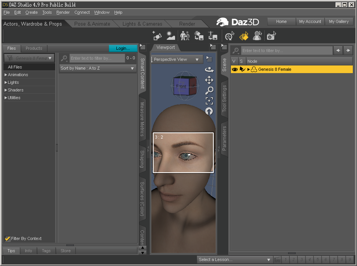This screenshot has height=266, width=357.
Task: Open the Parameters side tab
Action: tap(224, 138)
